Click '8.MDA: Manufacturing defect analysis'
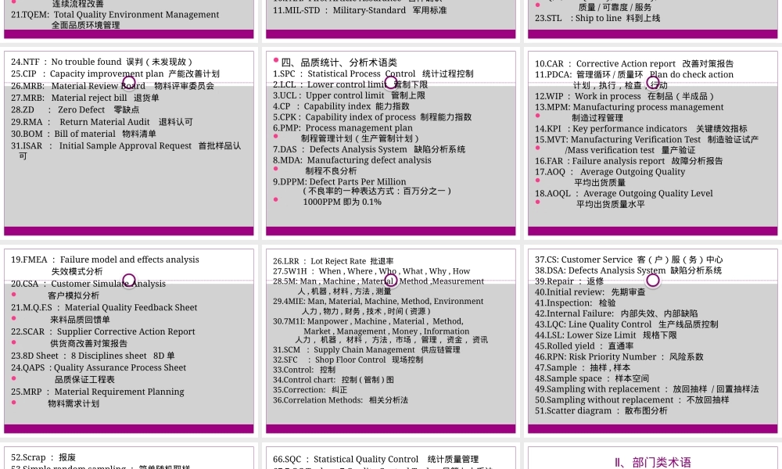The width and height of the screenshot is (782, 469). [352, 160]
